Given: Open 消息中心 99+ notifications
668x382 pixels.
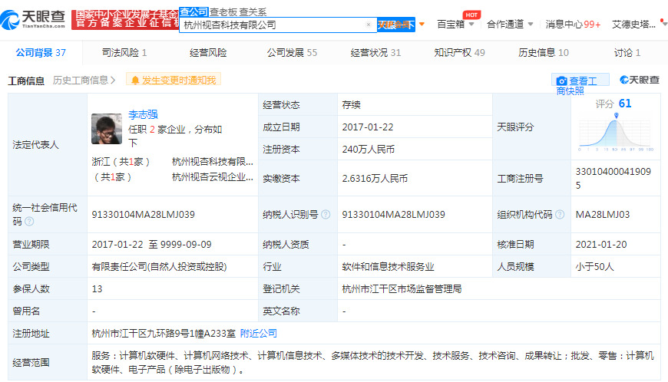Looking at the screenshot, I should (x=573, y=25).
